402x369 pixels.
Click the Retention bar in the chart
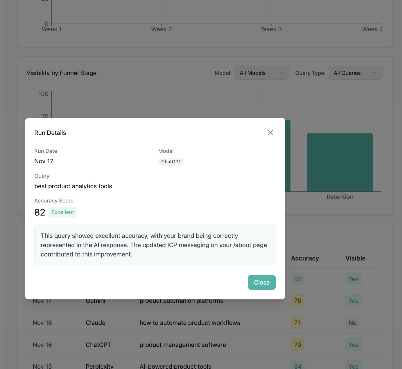[340, 162]
